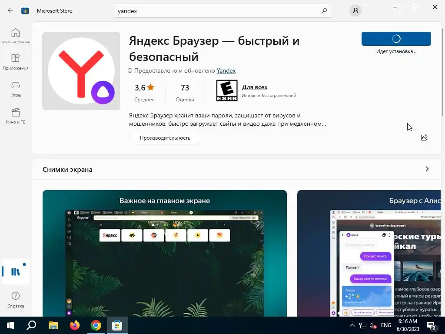Open the Windows Start menu

click(10, 325)
